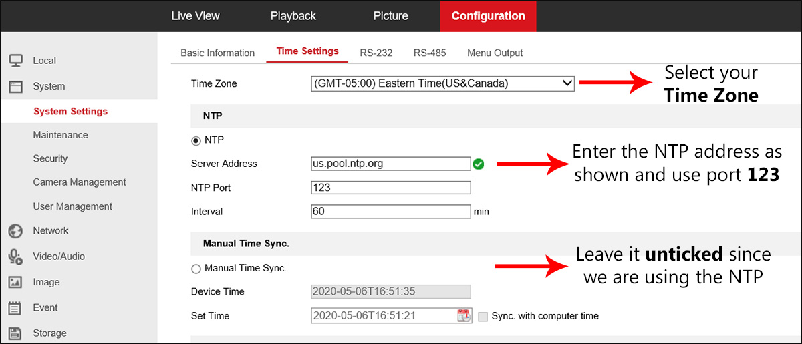Switch to the Playback tab
802x344 pixels.
[x=293, y=16]
